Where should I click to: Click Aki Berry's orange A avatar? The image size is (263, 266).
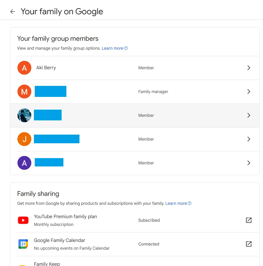coord(24,68)
